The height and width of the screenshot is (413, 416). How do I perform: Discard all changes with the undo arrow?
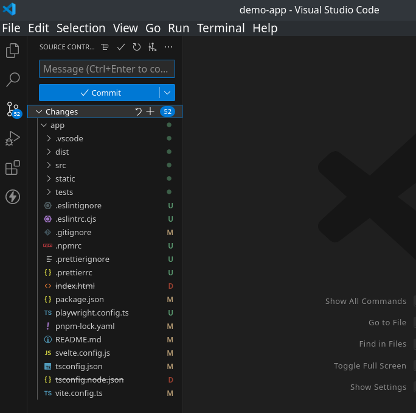tap(138, 111)
